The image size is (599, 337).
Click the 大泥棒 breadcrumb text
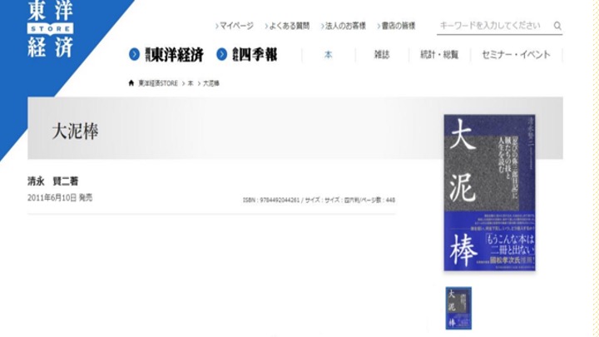tap(211, 83)
